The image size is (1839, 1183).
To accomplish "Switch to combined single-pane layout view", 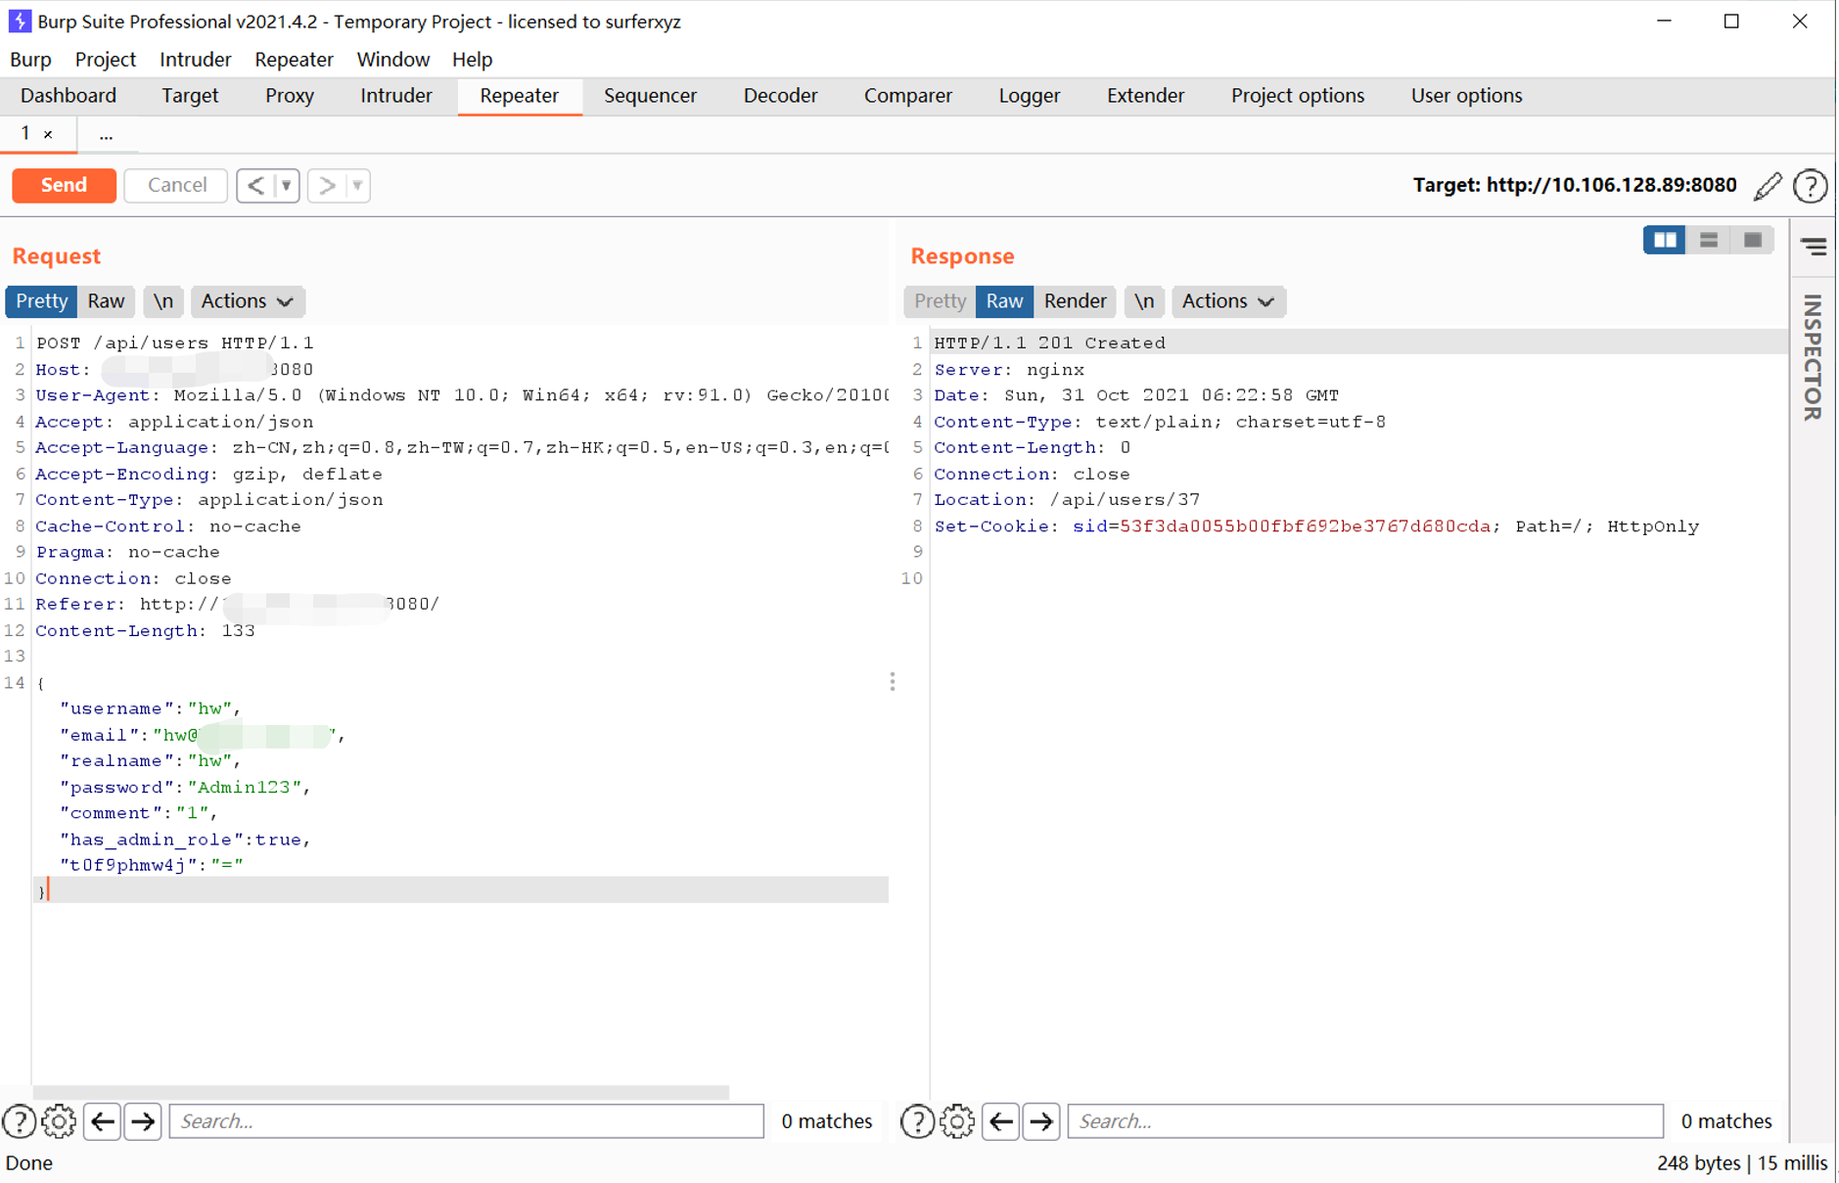I will tap(1753, 240).
